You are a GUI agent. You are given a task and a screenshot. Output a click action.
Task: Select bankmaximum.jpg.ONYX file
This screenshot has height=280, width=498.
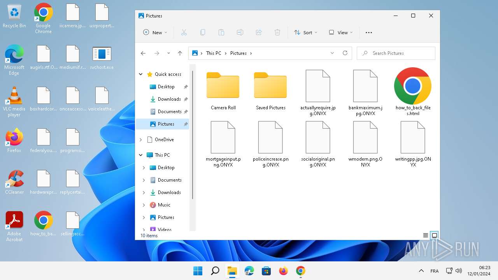365,93
